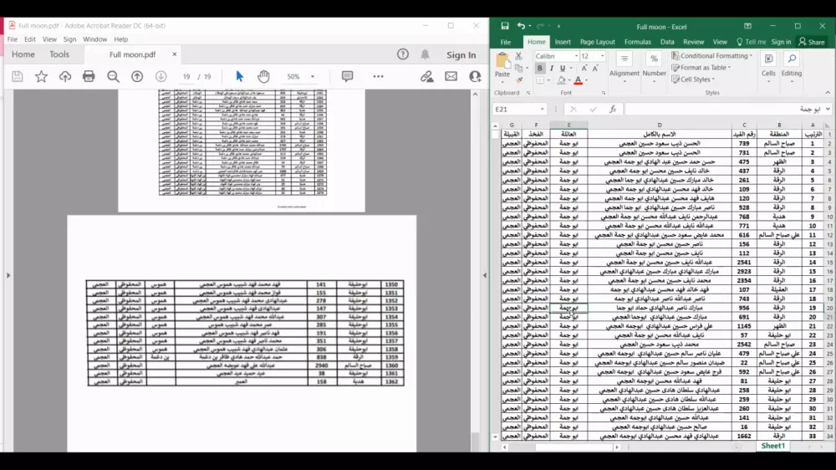Go to previous PDF page

pyautogui.click(x=137, y=76)
